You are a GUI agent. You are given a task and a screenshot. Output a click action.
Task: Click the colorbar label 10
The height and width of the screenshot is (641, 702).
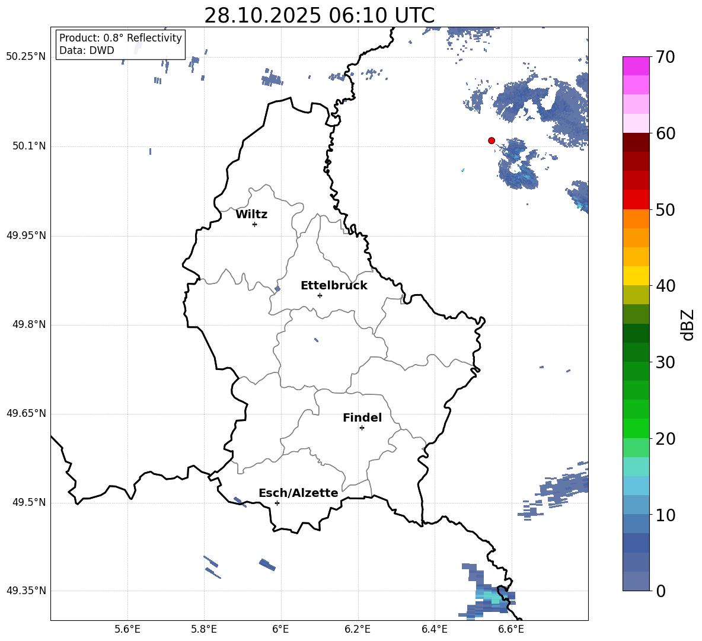[x=666, y=515]
